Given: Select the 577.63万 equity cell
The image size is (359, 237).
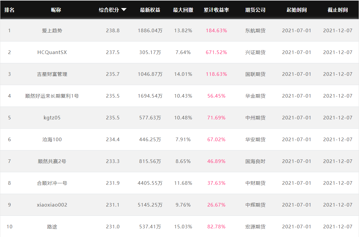Looking at the screenshot, I should 150,118.
